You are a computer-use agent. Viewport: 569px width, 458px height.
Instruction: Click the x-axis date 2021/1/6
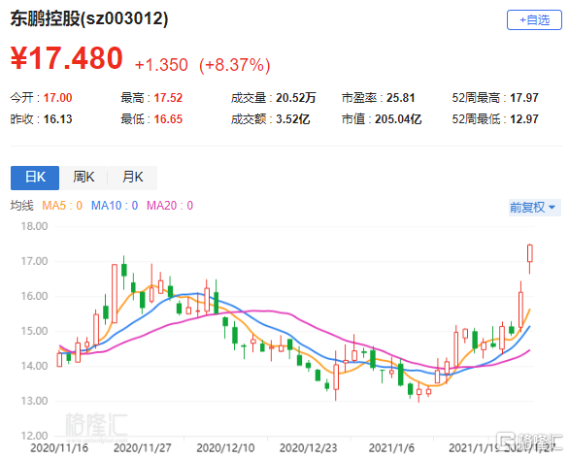[x=391, y=448]
